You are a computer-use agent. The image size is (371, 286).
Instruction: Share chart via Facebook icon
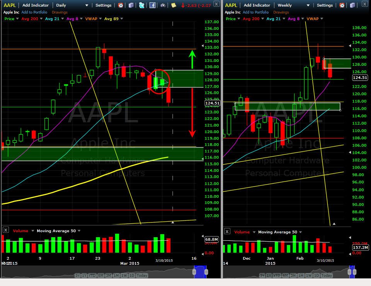click(152, 5)
